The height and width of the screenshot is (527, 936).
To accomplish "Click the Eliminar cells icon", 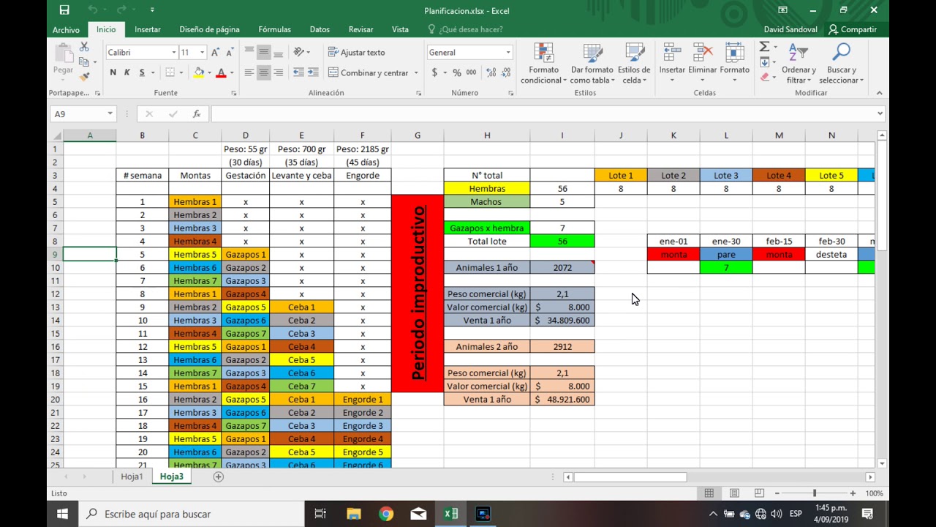I will pyautogui.click(x=703, y=53).
